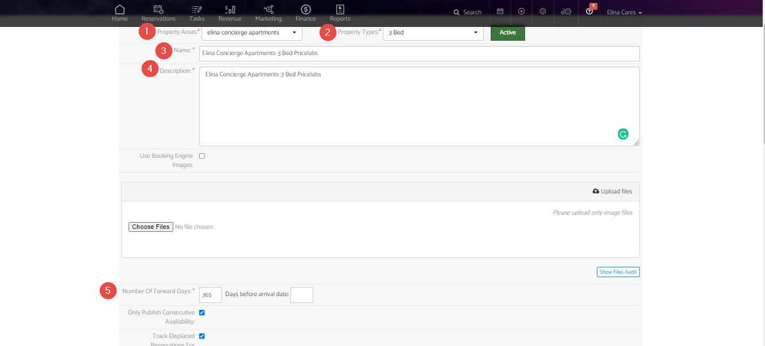Screen dimensions: 765x346
Task: Open the Finance menu
Action: tap(305, 13)
